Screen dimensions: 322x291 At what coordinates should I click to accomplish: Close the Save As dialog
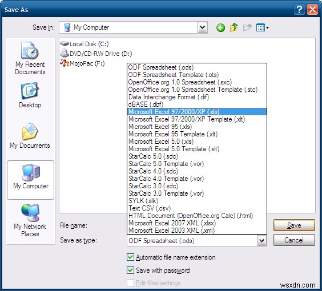tap(312, 10)
